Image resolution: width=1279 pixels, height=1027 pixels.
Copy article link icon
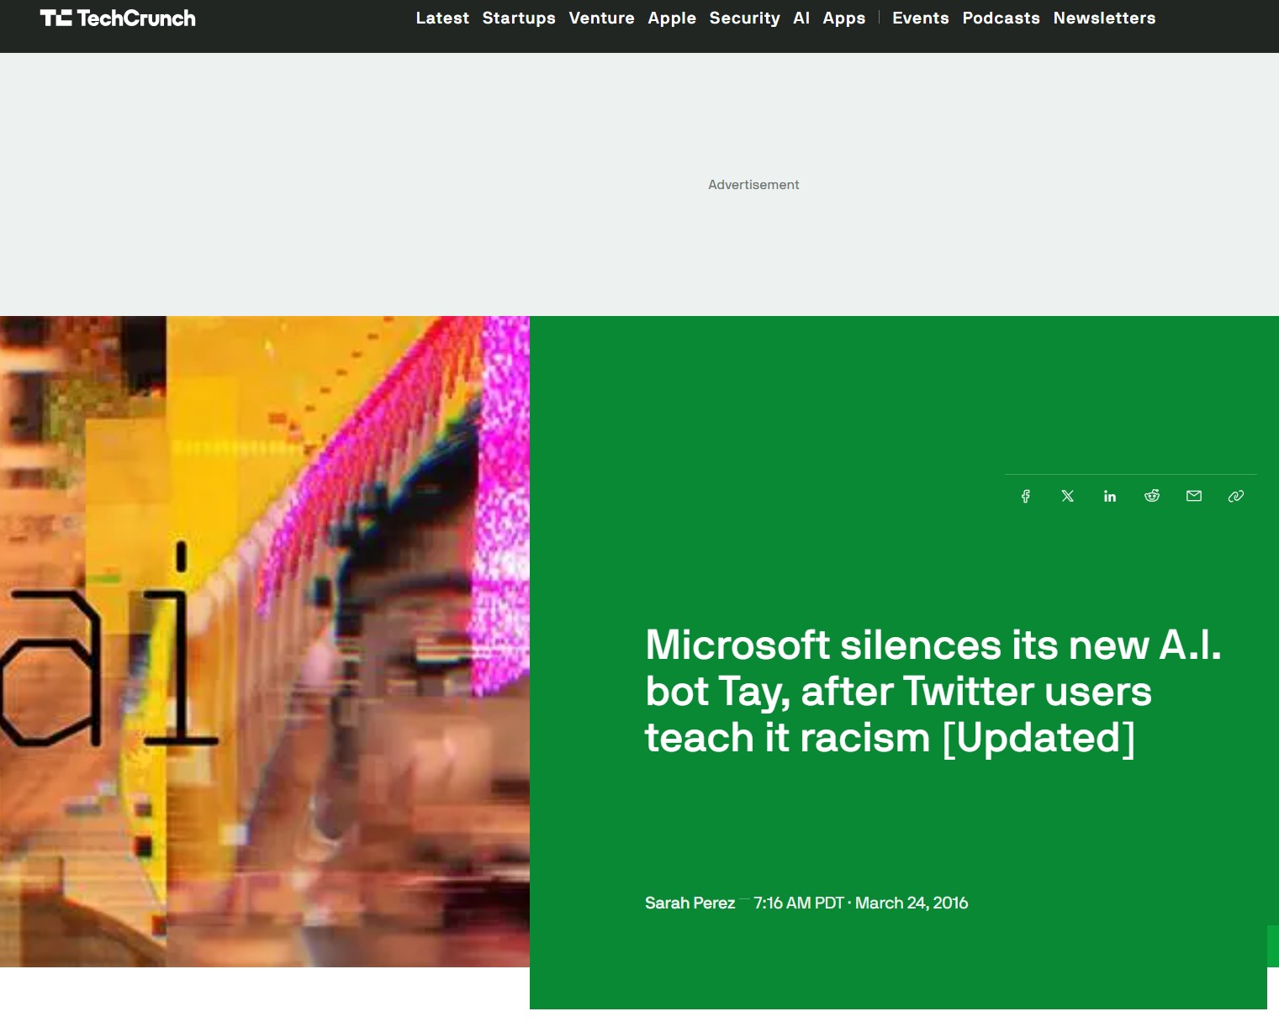(x=1236, y=496)
